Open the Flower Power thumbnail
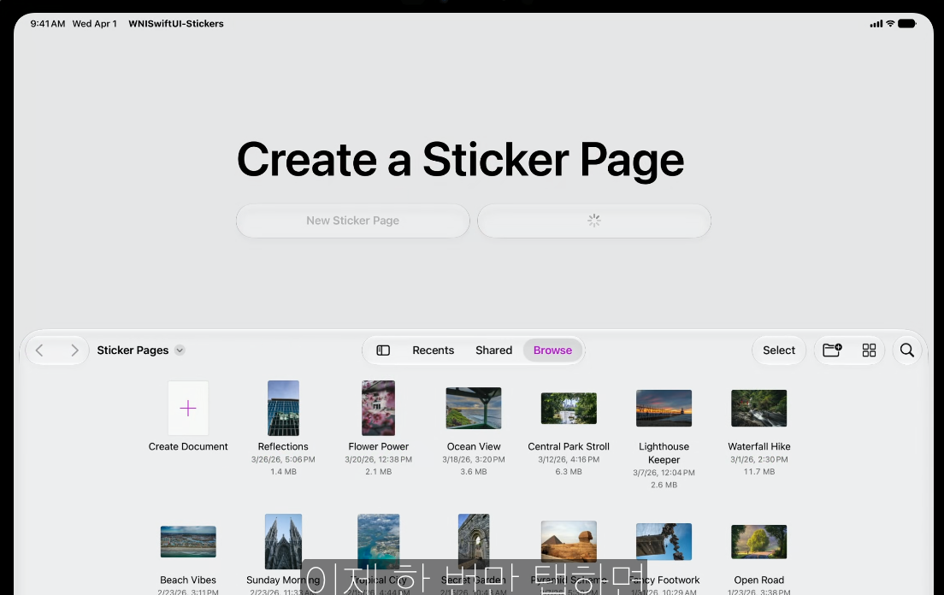The image size is (944, 595). (x=378, y=408)
